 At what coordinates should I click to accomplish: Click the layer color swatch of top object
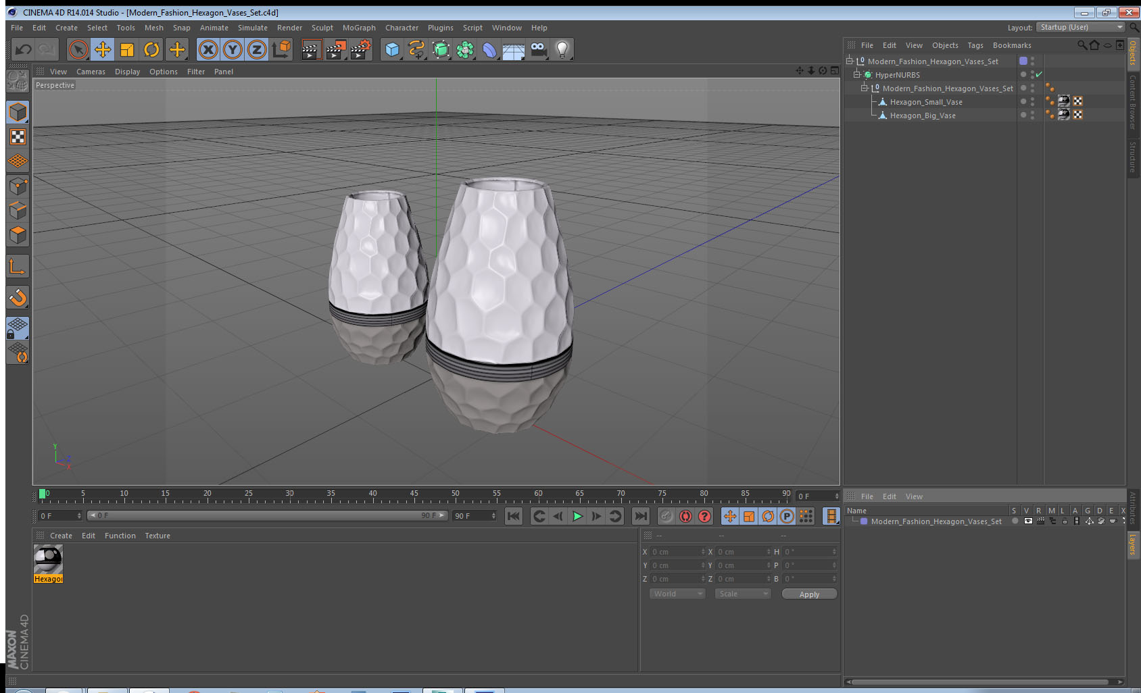pyautogui.click(x=1023, y=61)
